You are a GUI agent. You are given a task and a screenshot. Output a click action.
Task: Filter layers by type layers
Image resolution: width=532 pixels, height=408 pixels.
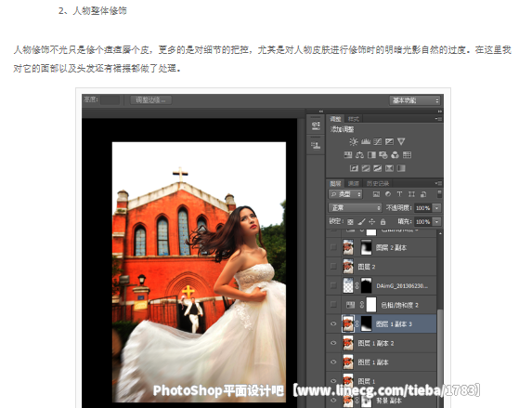[399, 194]
